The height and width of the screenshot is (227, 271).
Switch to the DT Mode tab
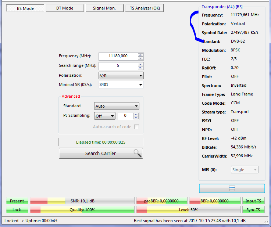[x=65, y=8]
